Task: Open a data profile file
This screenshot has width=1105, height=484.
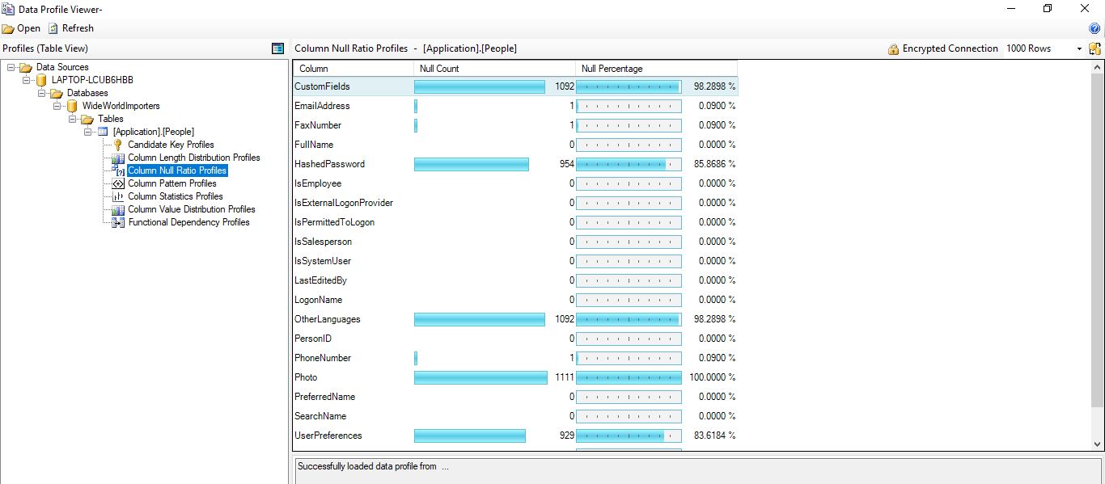Action: point(21,28)
